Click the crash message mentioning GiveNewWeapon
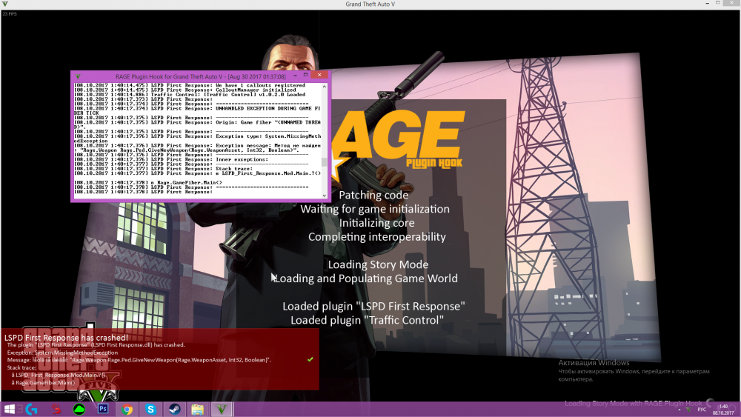This screenshot has height=417, width=741. tap(139, 360)
